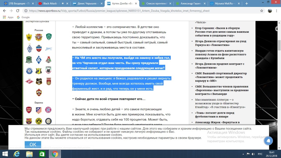Image resolution: width=281 pixels, height=158 pixels.
Task: Open the Dynamo Moscow club logo
Action: (29, 48)
